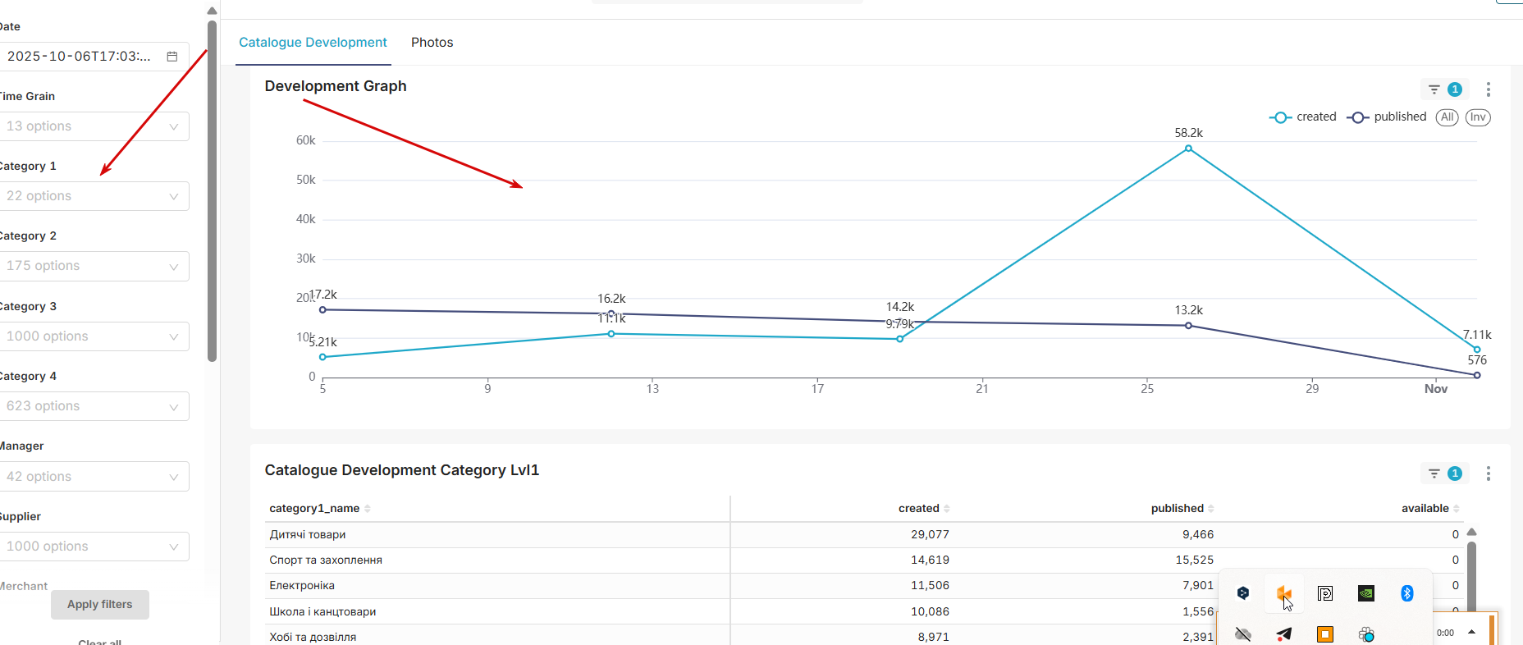The height and width of the screenshot is (645, 1523).
Task: Open the Development Graph three-dot menu
Action: click(x=1488, y=89)
